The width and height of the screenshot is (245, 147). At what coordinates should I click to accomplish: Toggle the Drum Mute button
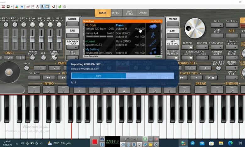point(232,48)
